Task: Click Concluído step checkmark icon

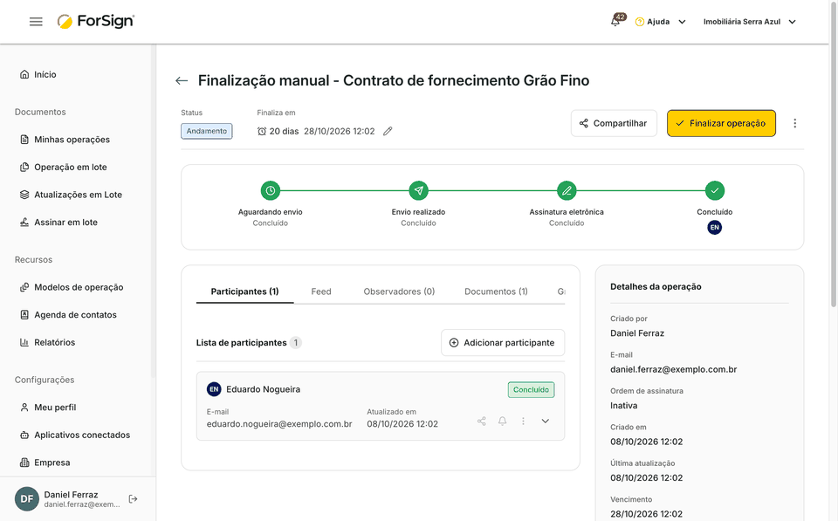Action: [x=715, y=190]
